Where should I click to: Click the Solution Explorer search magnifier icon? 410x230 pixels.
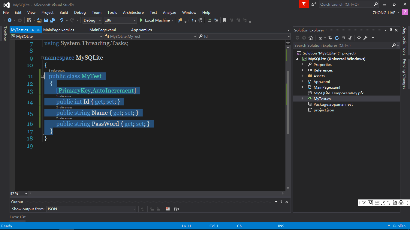[394, 46]
